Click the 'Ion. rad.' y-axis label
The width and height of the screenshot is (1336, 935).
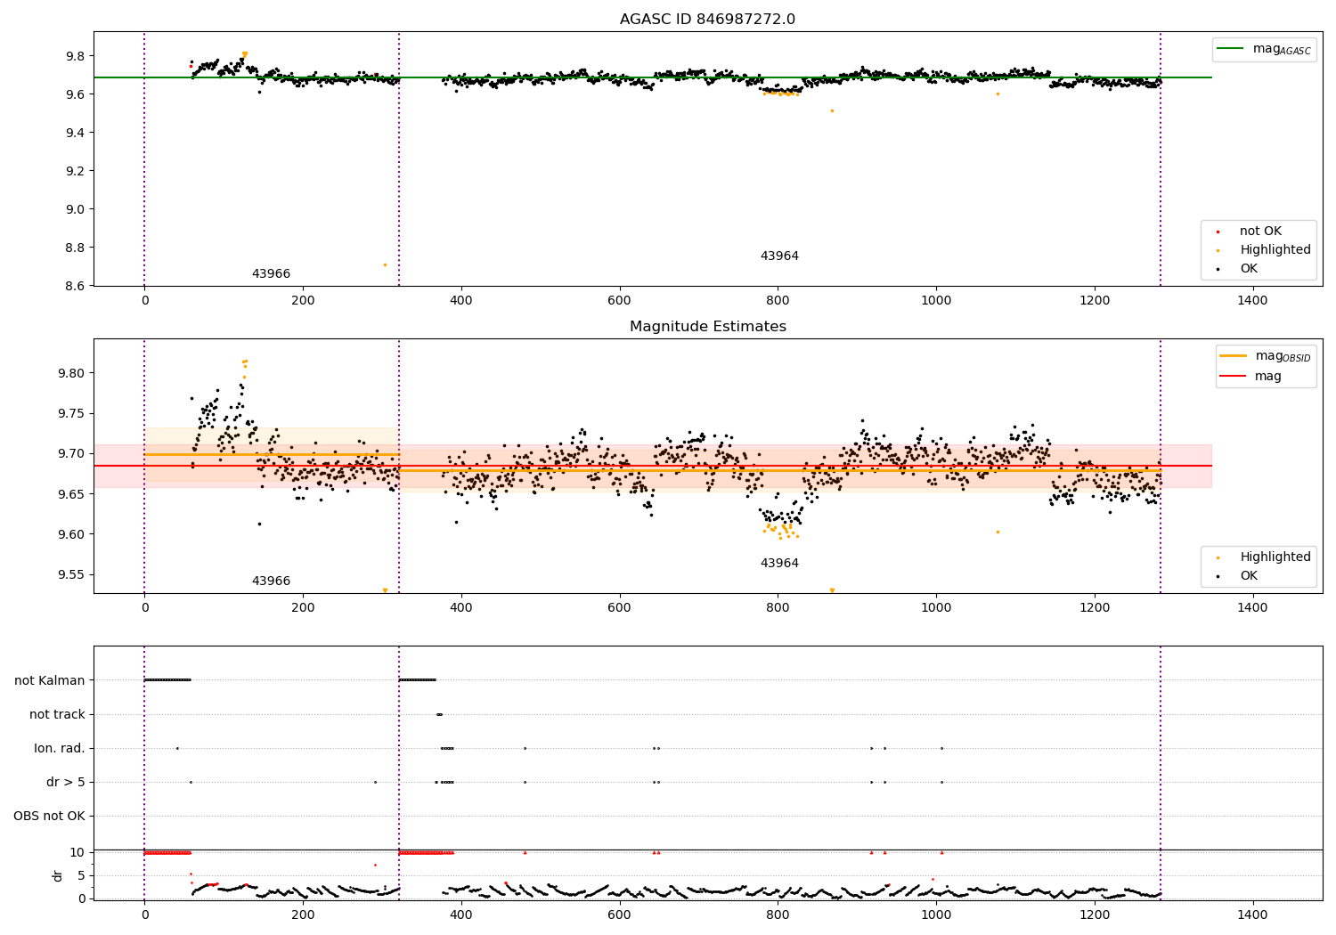tap(60, 748)
